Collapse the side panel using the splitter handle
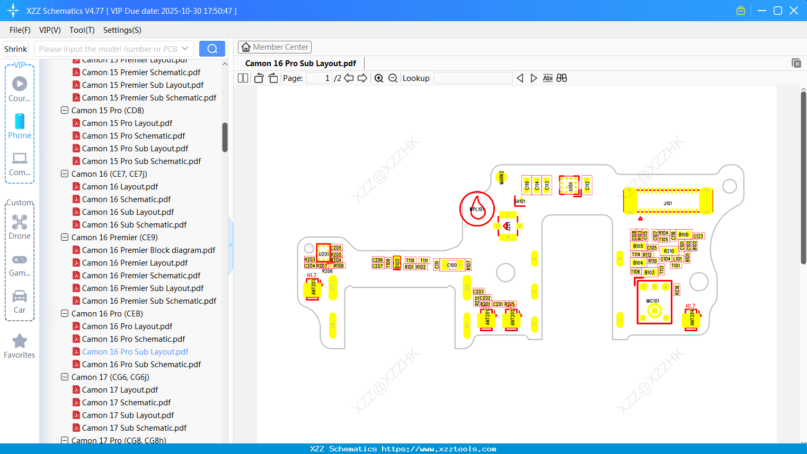The width and height of the screenshot is (807, 454). pyautogui.click(x=230, y=244)
